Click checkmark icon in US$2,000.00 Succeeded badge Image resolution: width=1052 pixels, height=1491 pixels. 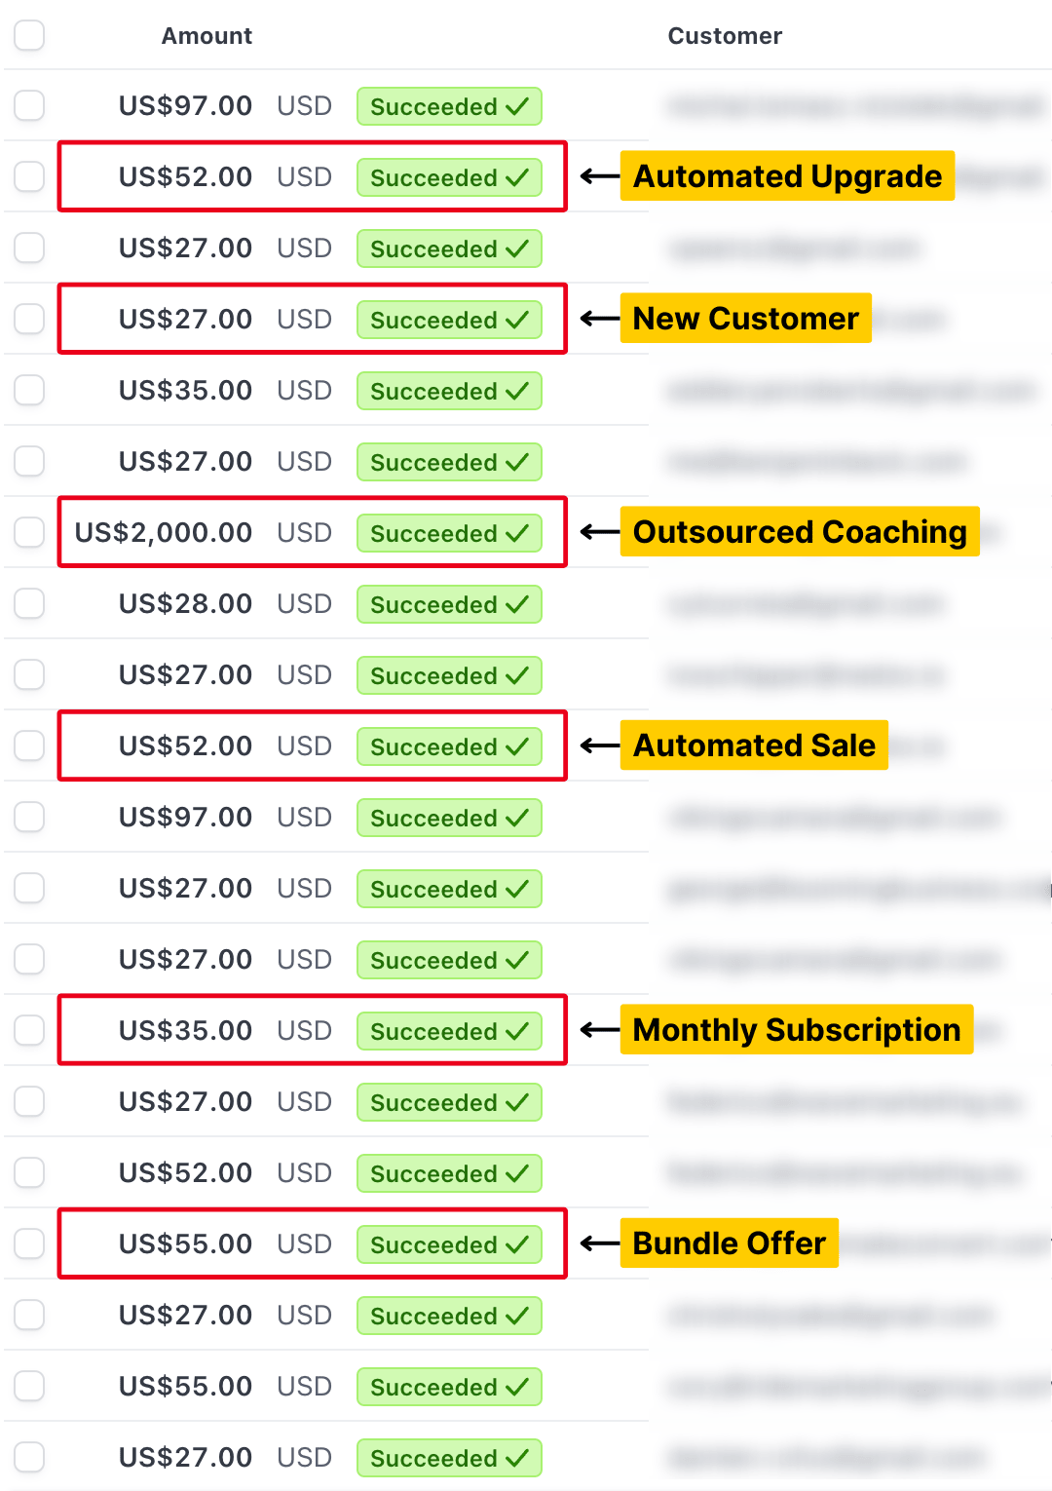pos(517,533)
